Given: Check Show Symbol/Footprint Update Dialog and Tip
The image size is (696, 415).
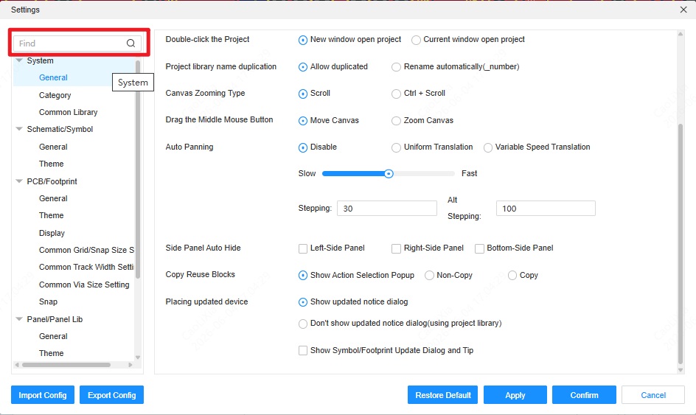Looking at the screenshot, I should [303, 351].
